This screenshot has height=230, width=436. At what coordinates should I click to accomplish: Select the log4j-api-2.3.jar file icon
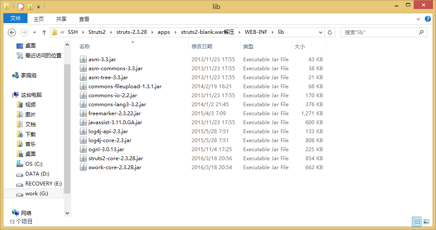coord(83,131)
